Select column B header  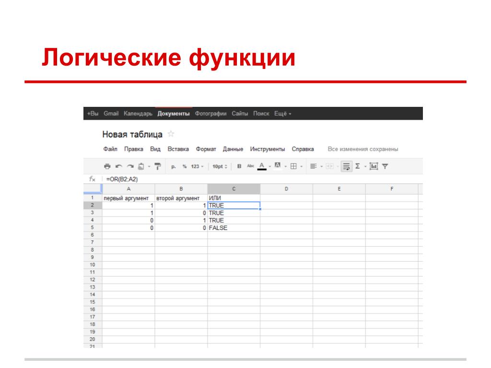point(181,189)
